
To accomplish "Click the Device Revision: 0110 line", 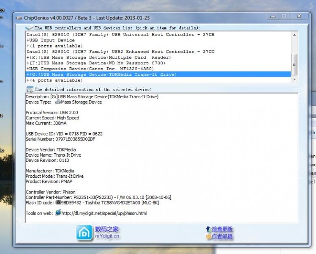I will pyautogui.click(x=47, y=160).
